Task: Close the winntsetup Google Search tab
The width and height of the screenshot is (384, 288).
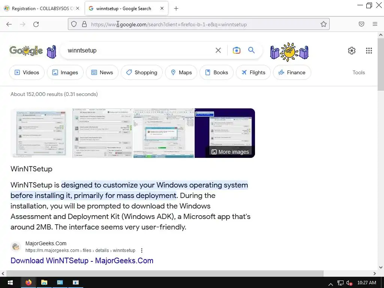Action: [x=162, y=8]
